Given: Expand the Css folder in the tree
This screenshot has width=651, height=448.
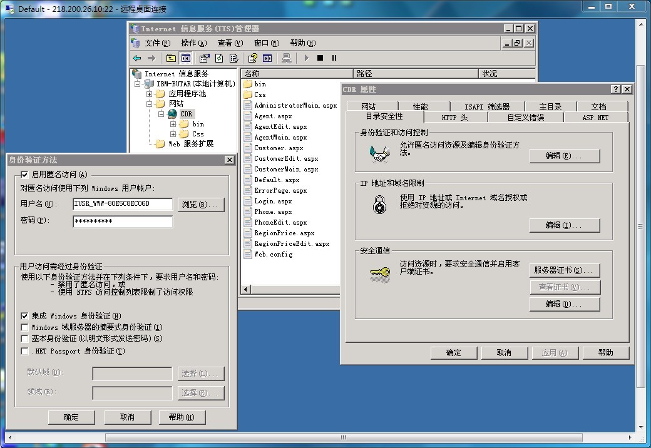Looking at the screenshot, I should click(x=173, y=134).
